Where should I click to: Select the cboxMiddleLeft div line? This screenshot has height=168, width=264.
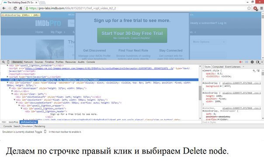[x=58, y=97]
